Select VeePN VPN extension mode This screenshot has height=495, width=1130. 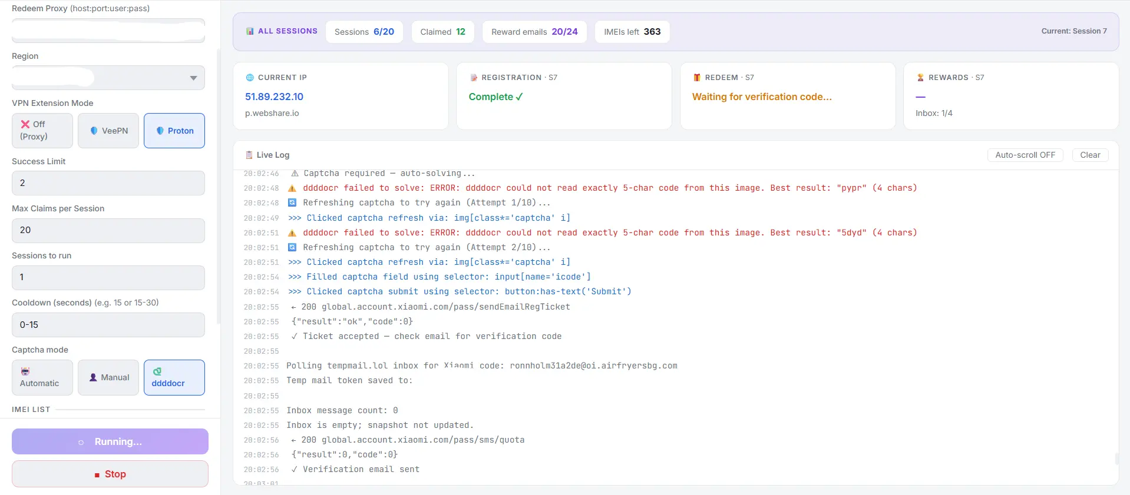(x=108, y=131)
